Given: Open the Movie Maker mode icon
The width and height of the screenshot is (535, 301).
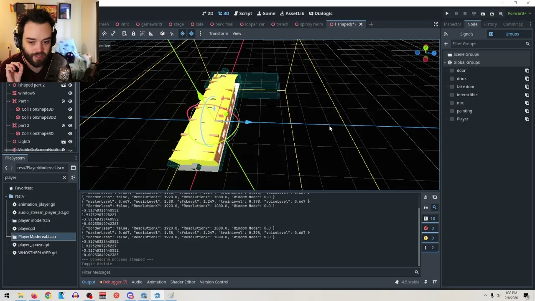Looking at the screenshot, I should click(501, 13).
